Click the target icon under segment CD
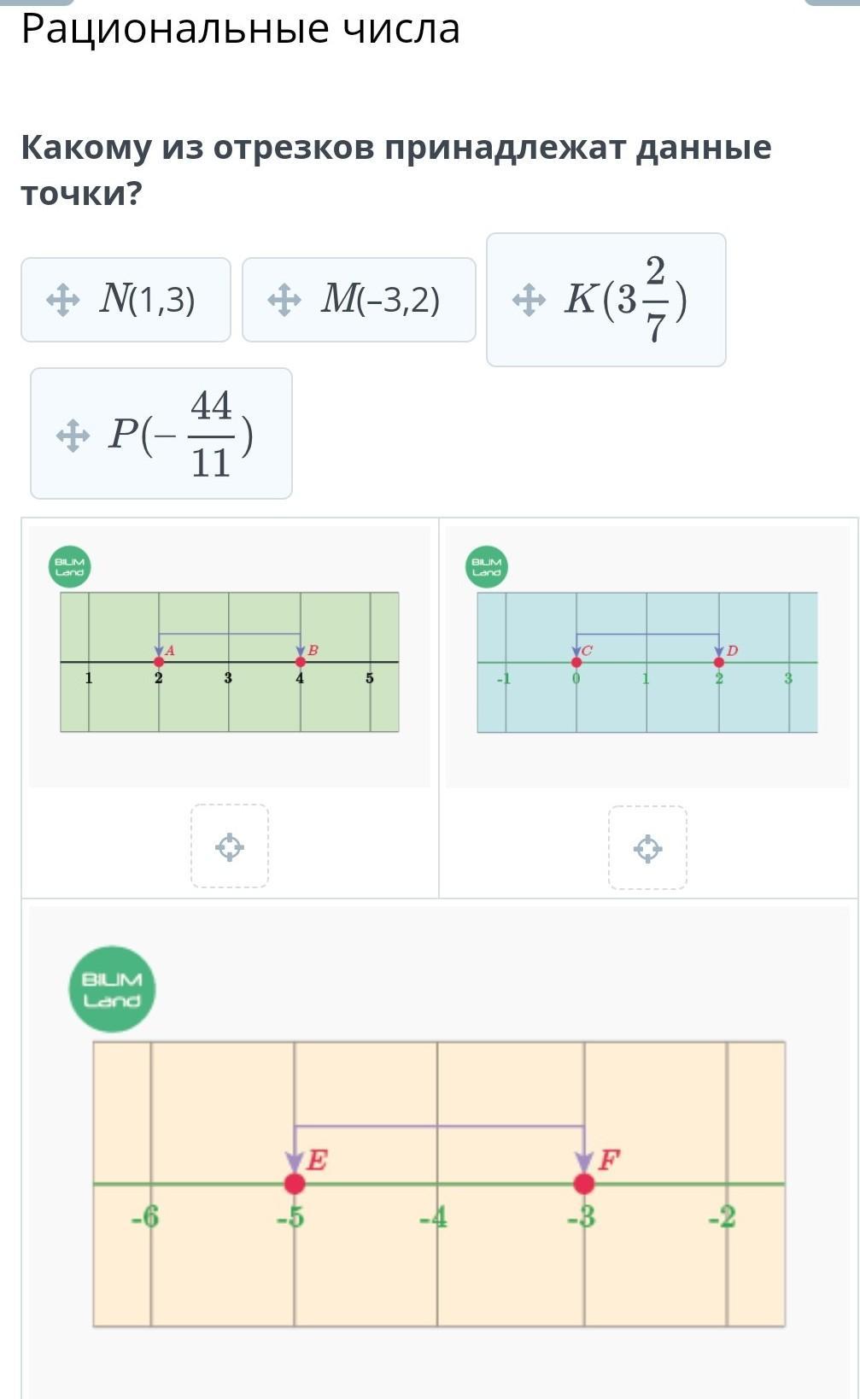The image size is (860, 1399). (647, 848)
